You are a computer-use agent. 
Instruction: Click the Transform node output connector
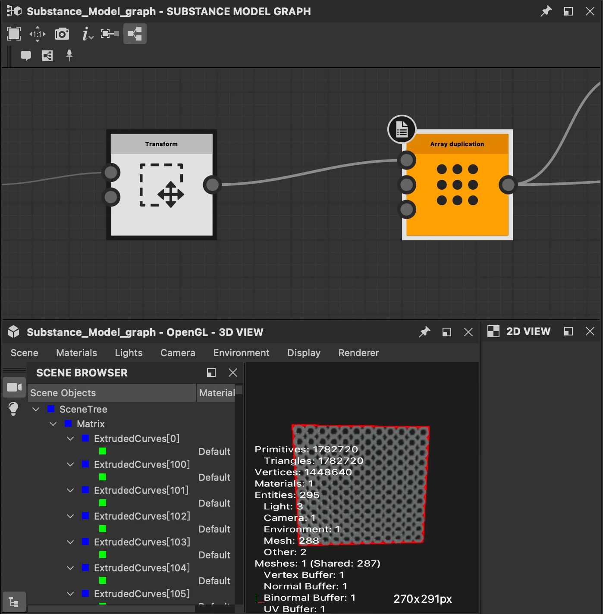pos(212,185)
